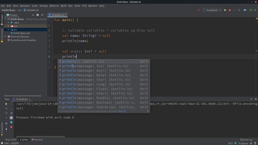
Task: Open the VCS menu
Action: (x=84, y=6)
